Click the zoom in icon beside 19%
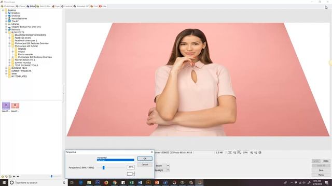The image size is (332, 186). (251, 152)
